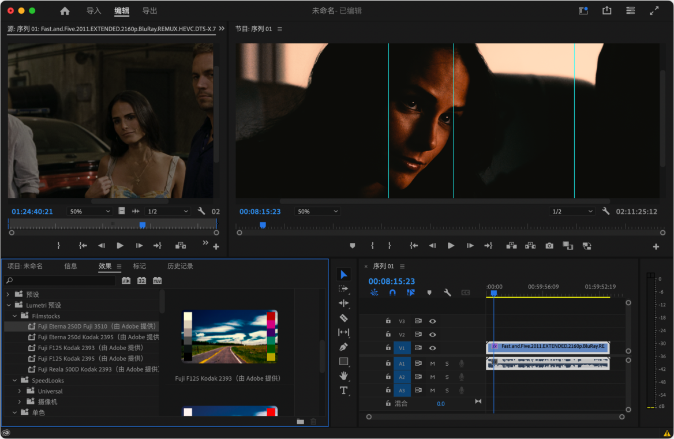Click Comparison View button in Program monitor
Image resolution: width=674 pixels, height=439 pixels.
click(x=568, y=246)
